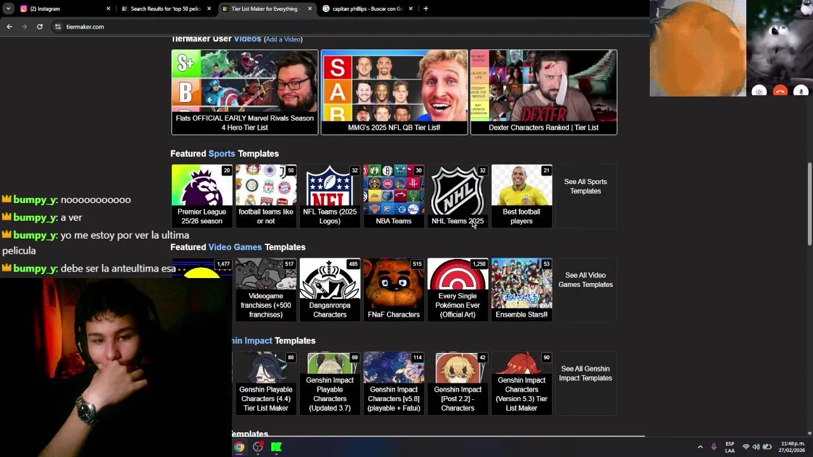This screenshot has width=813, height=457.
Task: Open the Marvel Rivals Season 4 Hero video
Action: tap(245, 92)
